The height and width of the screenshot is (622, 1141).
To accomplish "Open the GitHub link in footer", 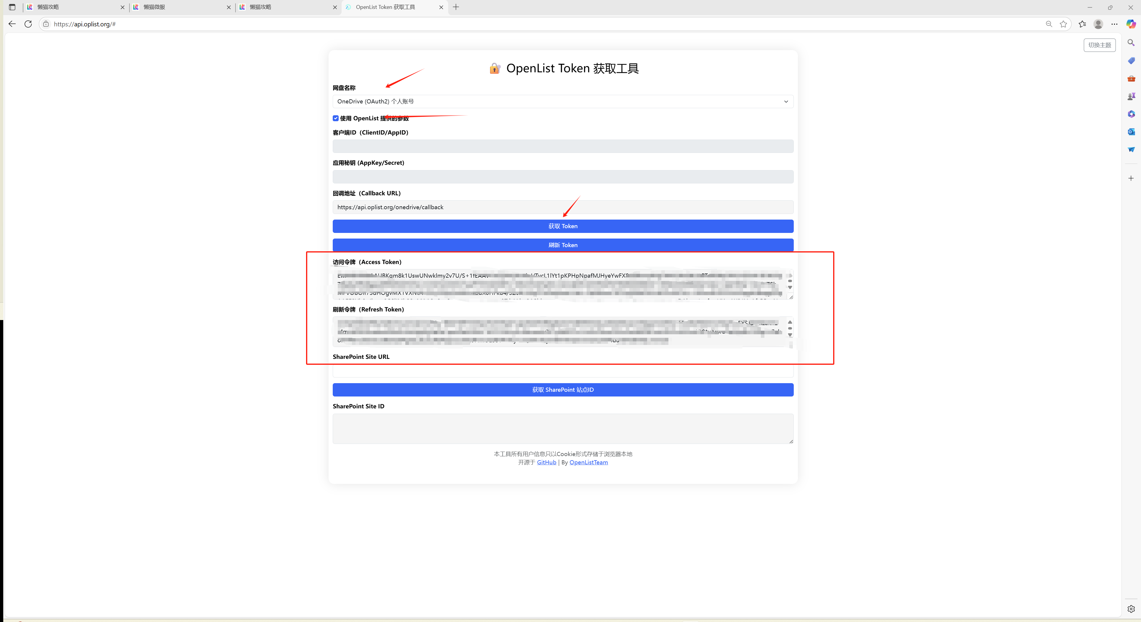I will pyautogui.click(x=546, y=462).
